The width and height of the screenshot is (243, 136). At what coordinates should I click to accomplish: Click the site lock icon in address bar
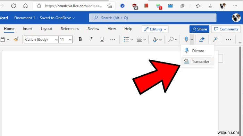[39, 6]
